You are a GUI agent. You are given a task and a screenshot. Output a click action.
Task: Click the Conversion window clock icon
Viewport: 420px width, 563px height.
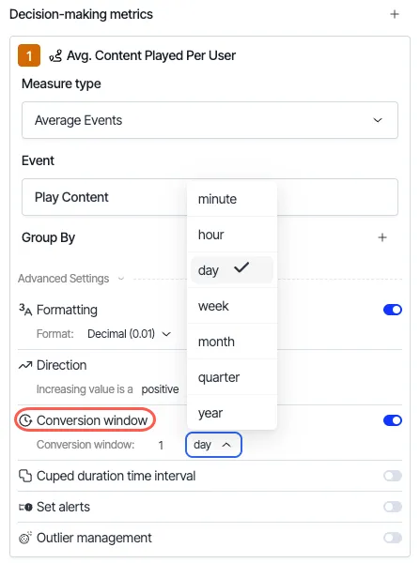coord(25,420)
